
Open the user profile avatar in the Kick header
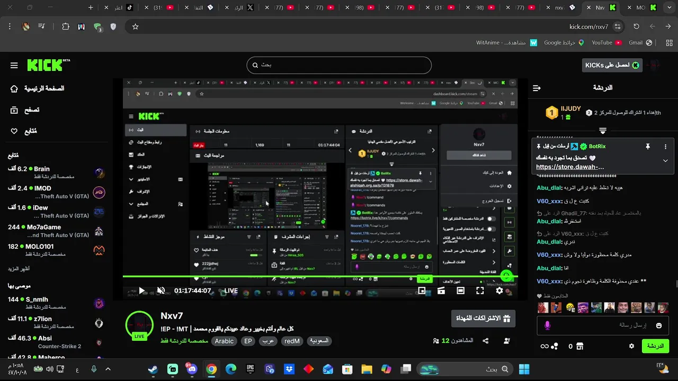coord(655,65)
